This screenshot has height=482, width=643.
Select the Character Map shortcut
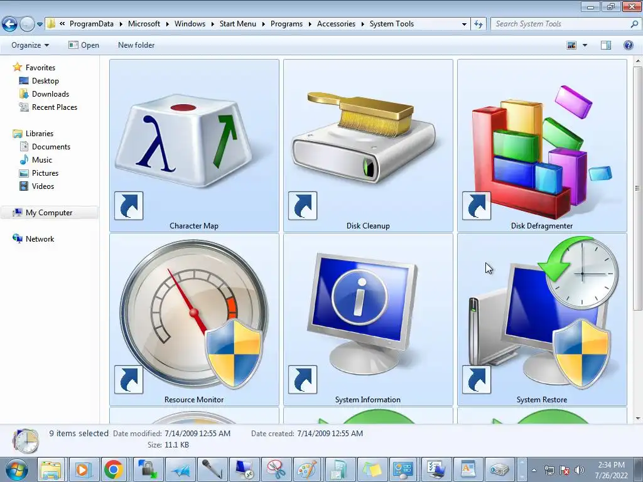[x=194, y=146]
